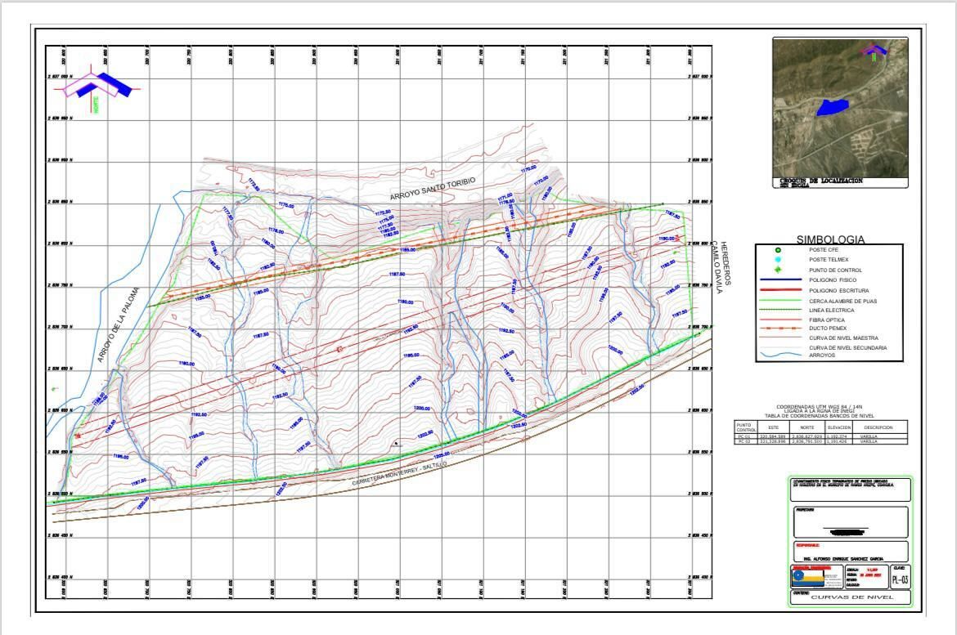The width and height of the screenshot is (957, 635).
Task: Click the Curvas de Nivel title field
Action: tap(851, 597)
